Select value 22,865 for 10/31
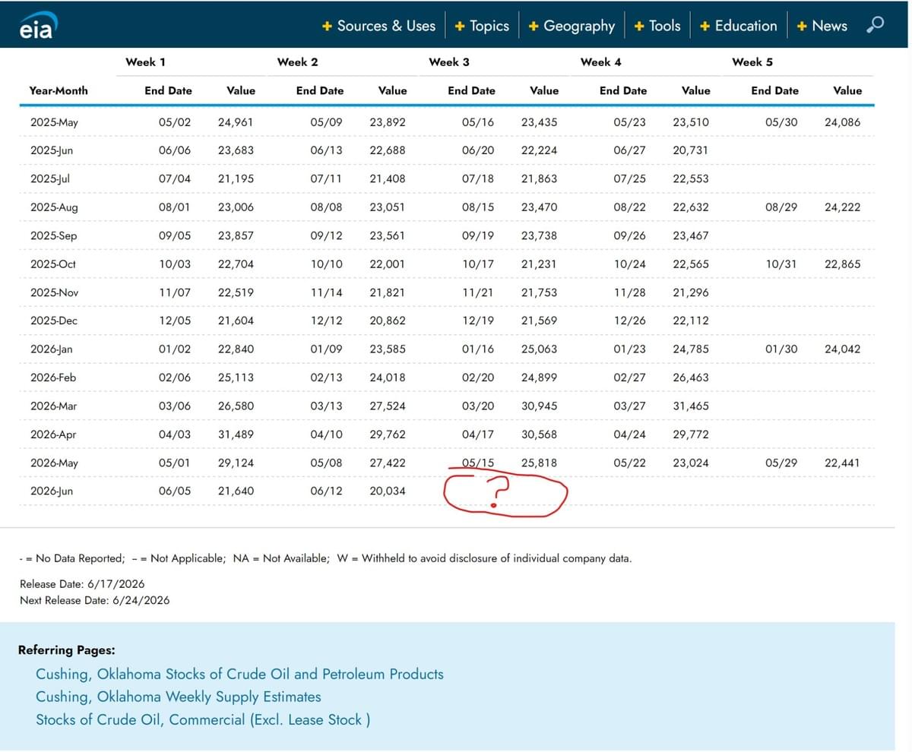The image size is (912, 752). [843, 264]
